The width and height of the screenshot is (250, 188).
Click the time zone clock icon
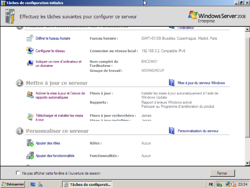click(30, 38)
